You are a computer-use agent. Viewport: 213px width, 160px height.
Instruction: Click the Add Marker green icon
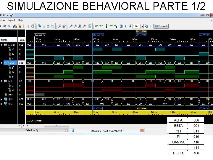[x=106, y=26]
